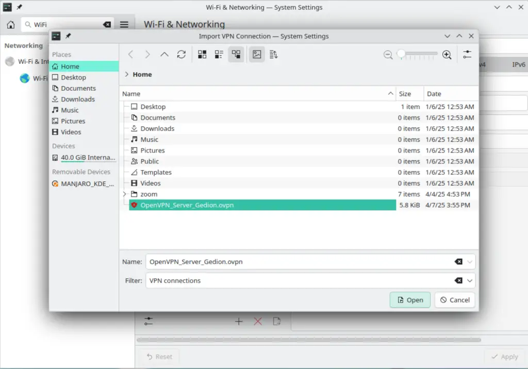This screenshot has height=369, width=528.
Task: Open the Name field history dropdown
Action: pos(469,261)
